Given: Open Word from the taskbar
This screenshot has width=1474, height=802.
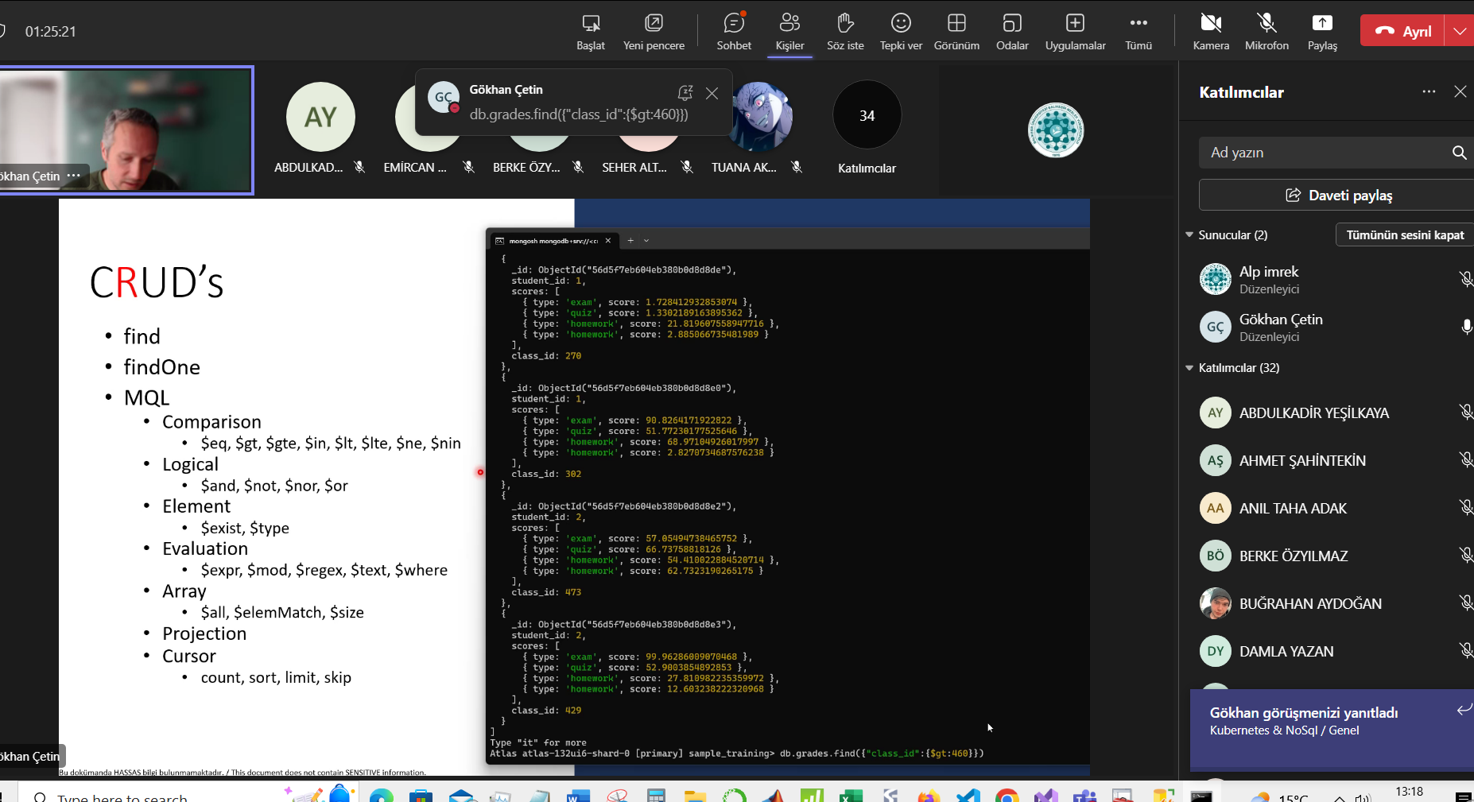Looking at the screenshot, I should point(578,796).
